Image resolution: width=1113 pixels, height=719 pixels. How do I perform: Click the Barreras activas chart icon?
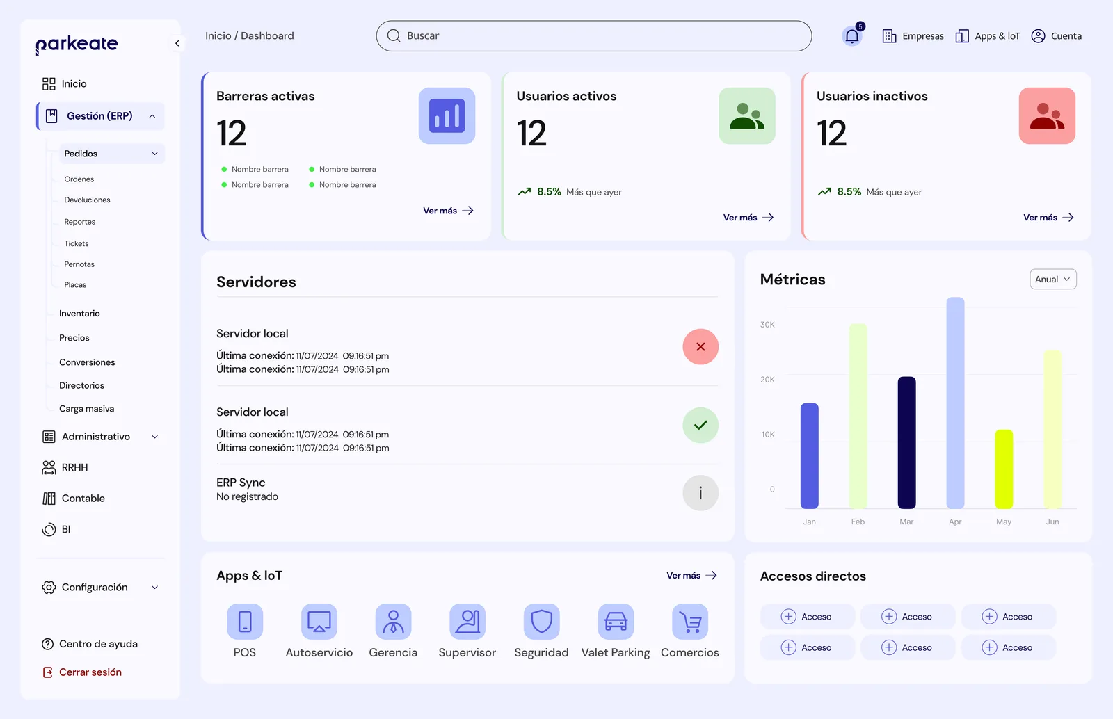point(447,115)
